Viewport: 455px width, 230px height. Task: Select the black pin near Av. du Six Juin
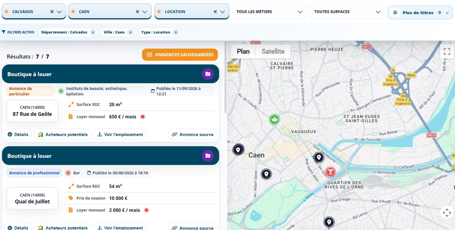(x=319, y=158)
